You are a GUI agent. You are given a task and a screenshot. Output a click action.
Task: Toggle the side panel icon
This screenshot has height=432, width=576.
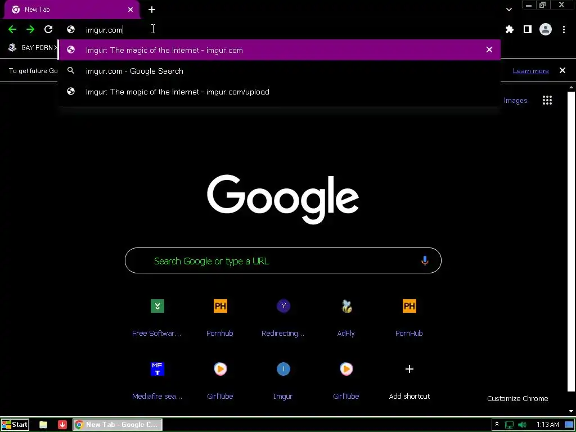pos(528,29)
